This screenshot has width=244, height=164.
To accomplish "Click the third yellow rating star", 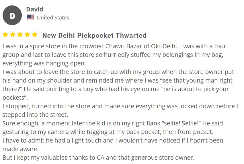I will [x=20, y=35].
